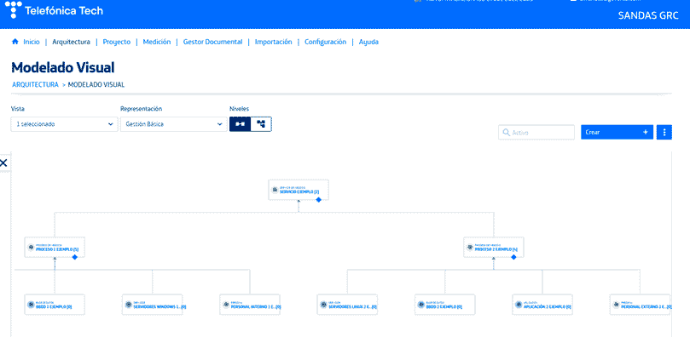690x337 pixels.
Task: Select the BBDD 1 EJEMPLO node icon
Action: (x=31, y=305)
